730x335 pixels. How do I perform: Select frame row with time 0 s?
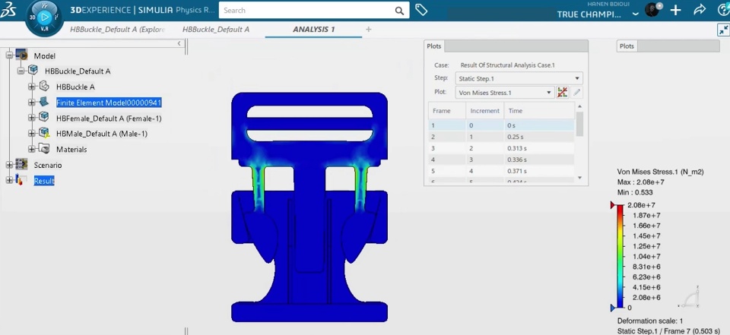pos(501,125)
